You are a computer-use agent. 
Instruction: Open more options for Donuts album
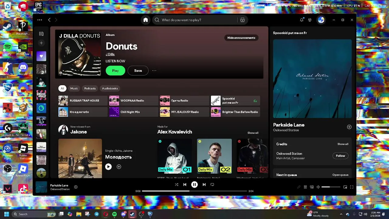pos(154,71)
